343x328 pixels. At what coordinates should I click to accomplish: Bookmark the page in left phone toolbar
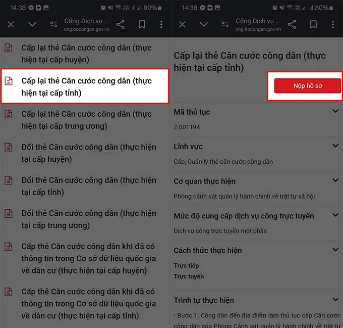point(142,24)
